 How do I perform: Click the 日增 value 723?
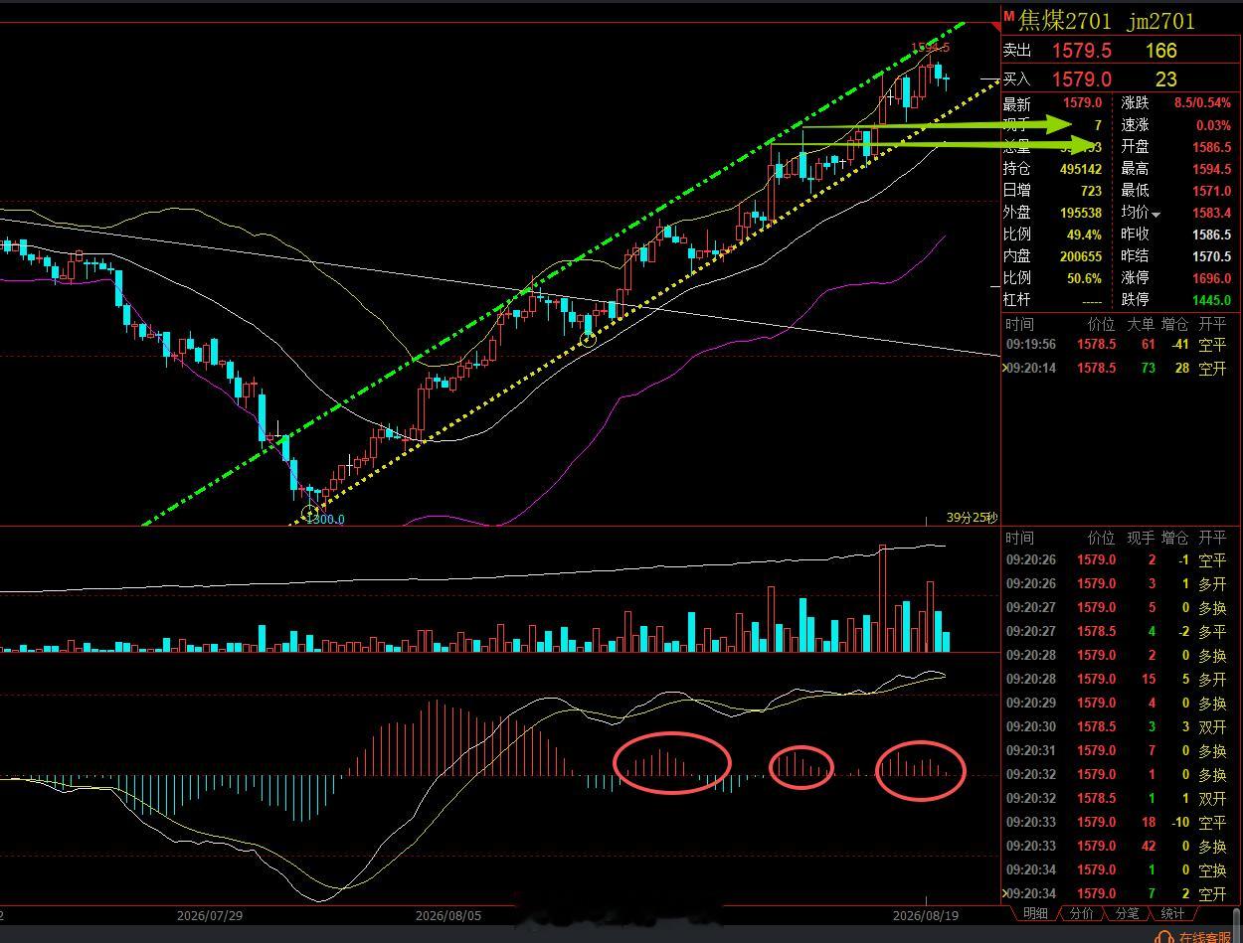[1091, 191]
